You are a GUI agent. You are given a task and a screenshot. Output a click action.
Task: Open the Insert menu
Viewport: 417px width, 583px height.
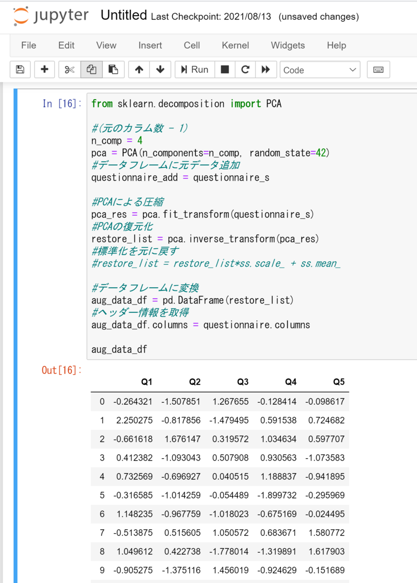tap(150, 45)
